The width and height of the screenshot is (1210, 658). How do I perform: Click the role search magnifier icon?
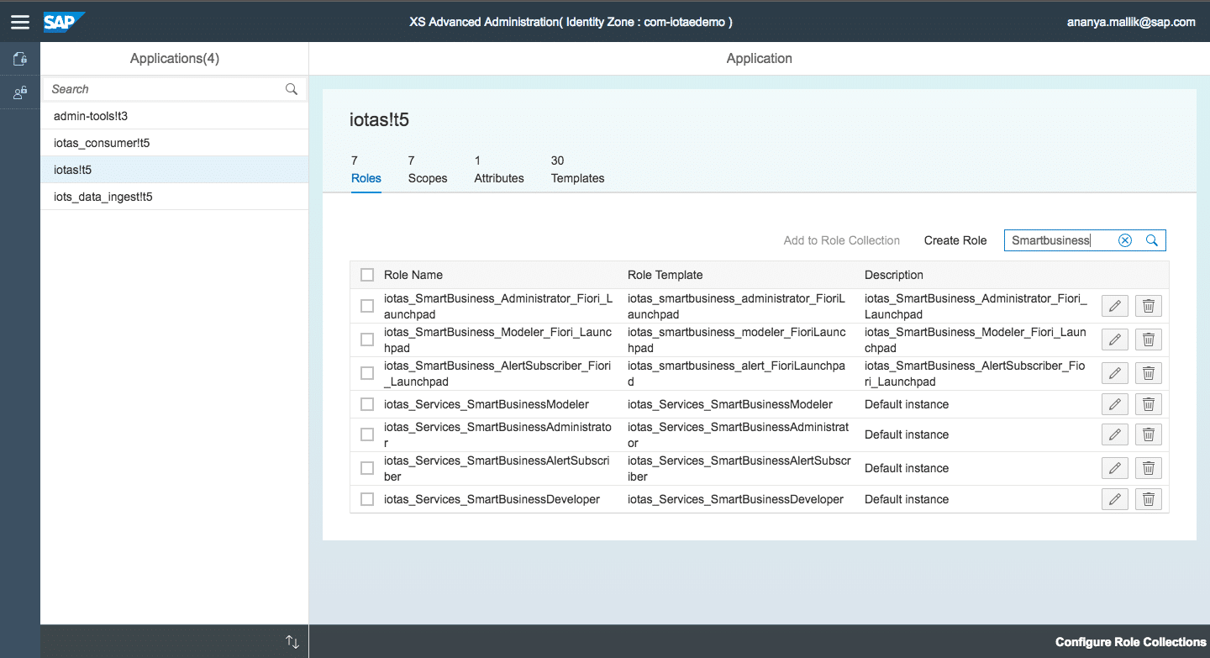1152,240
